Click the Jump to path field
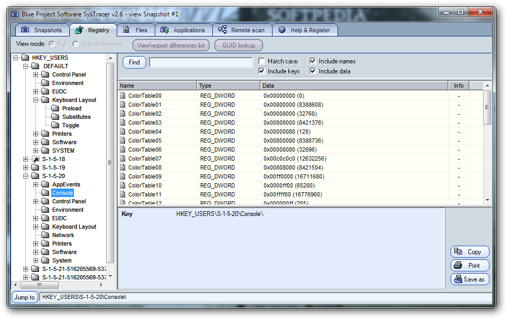Viewport: 507px width, 319px height. point(266,297)
